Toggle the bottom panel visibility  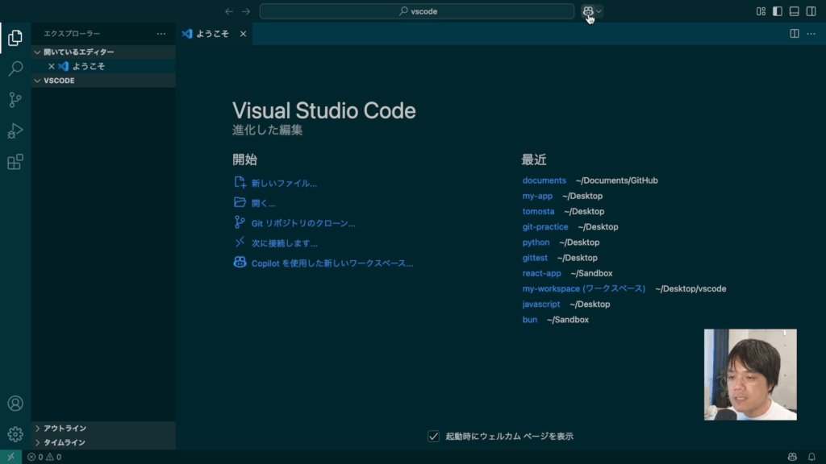794,11
